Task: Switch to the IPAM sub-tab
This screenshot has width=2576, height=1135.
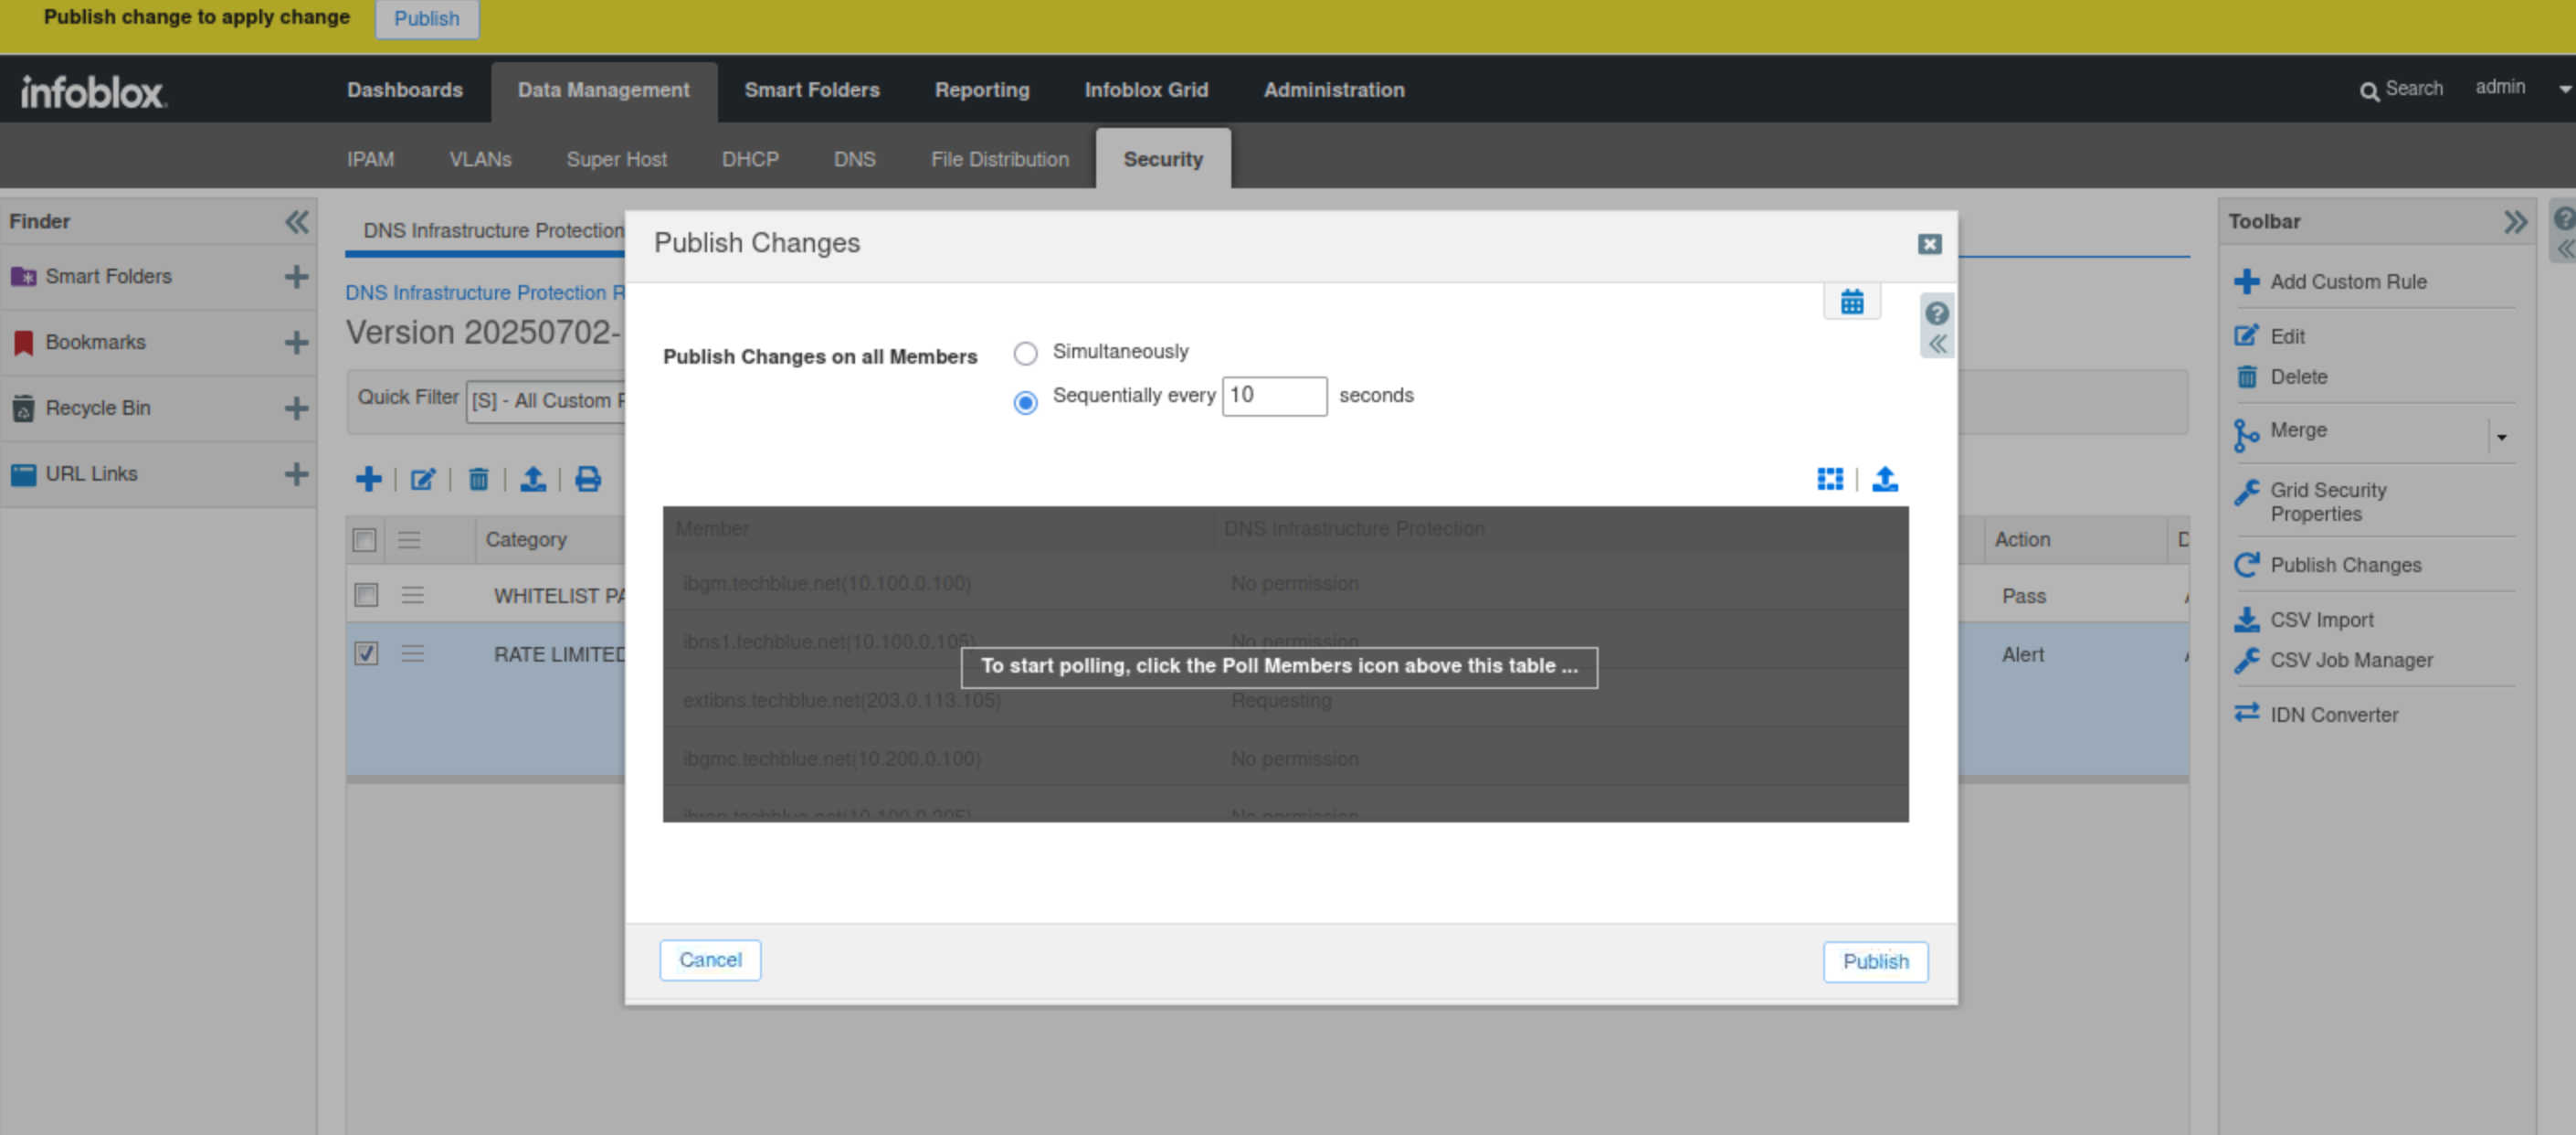Action: [x=370, y=159]
